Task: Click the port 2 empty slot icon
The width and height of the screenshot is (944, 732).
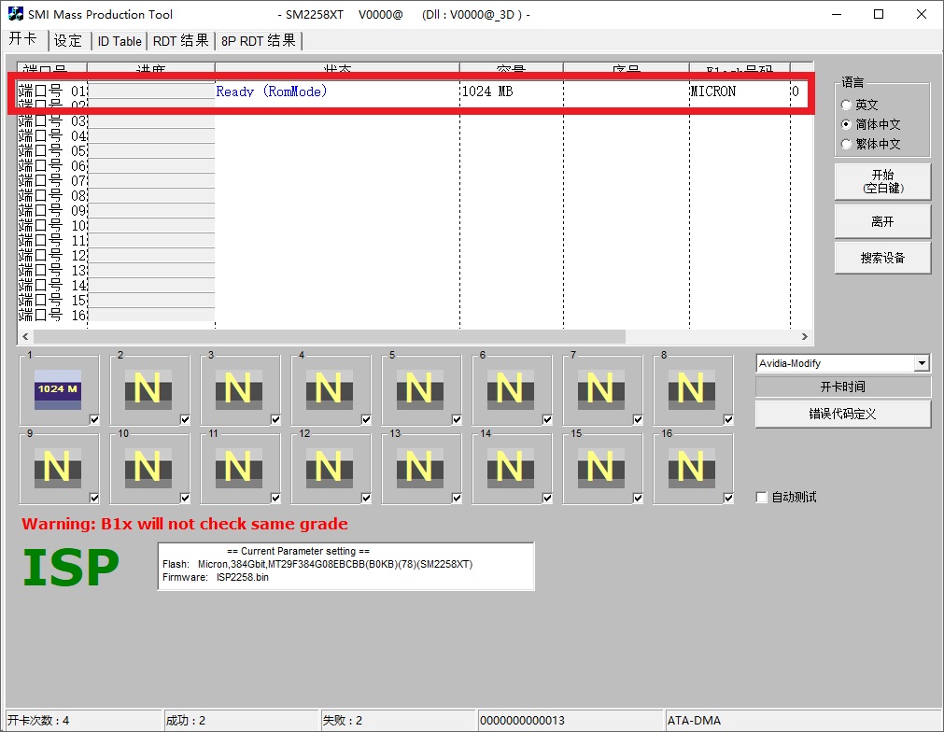Action: click(x=148, y=388)
